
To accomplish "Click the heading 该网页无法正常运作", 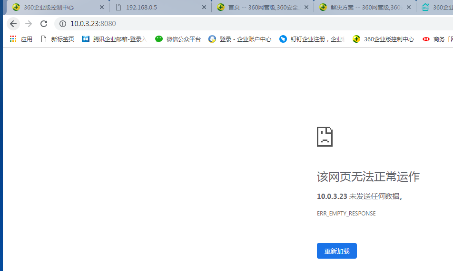I will [368, 177].
